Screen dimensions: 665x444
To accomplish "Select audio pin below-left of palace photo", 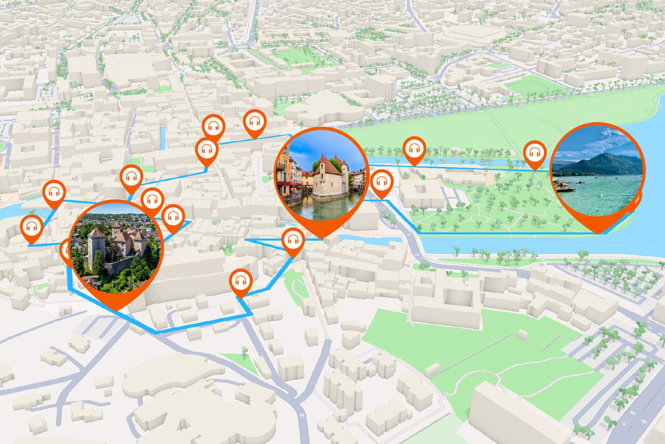I will (293, 240).
